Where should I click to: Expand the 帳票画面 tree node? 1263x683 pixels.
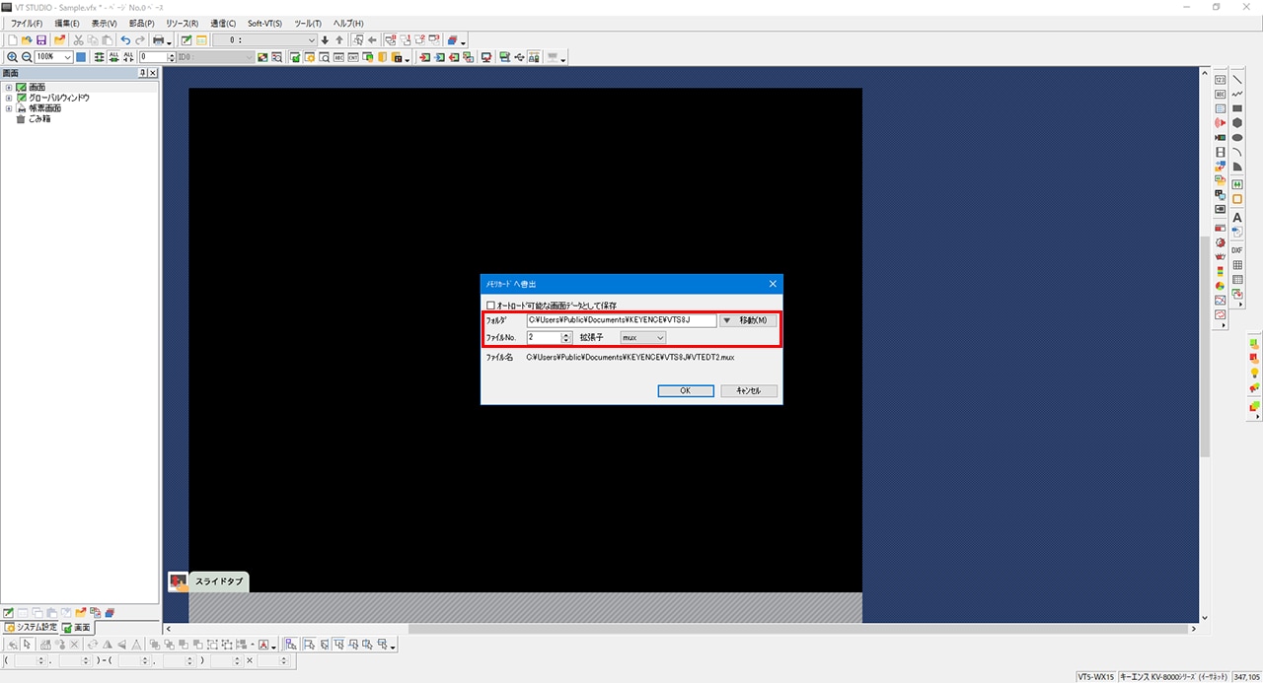9,108
